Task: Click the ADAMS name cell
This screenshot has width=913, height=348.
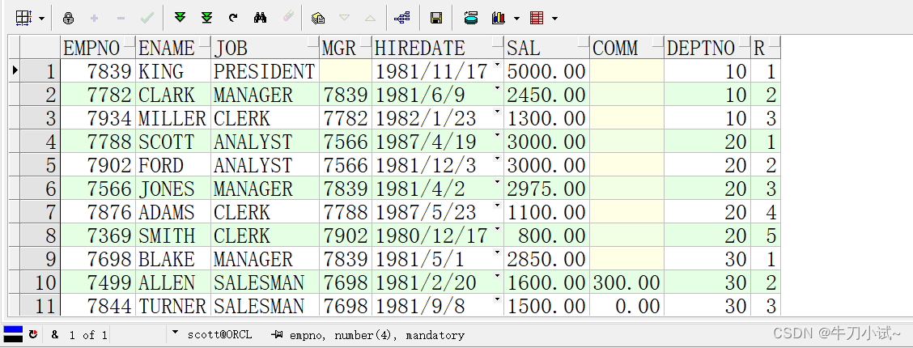Action: coord(173,212)
